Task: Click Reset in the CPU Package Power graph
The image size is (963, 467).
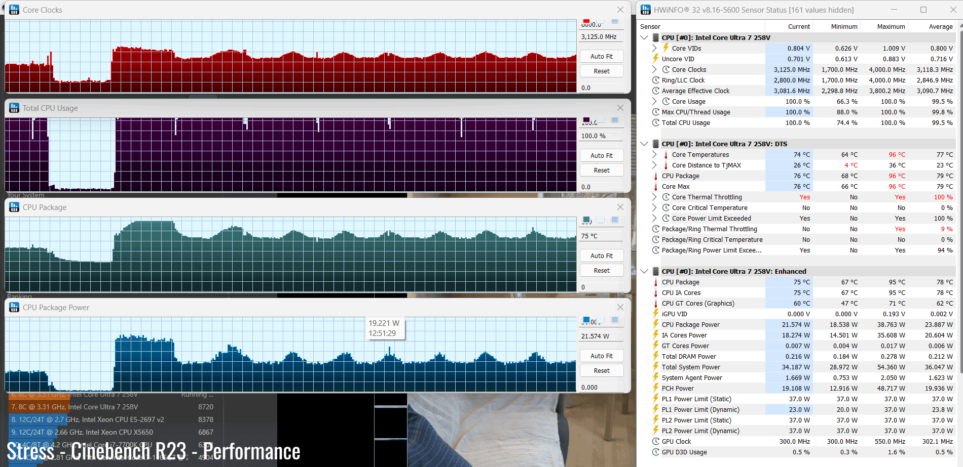Action: tap(602, 370)
